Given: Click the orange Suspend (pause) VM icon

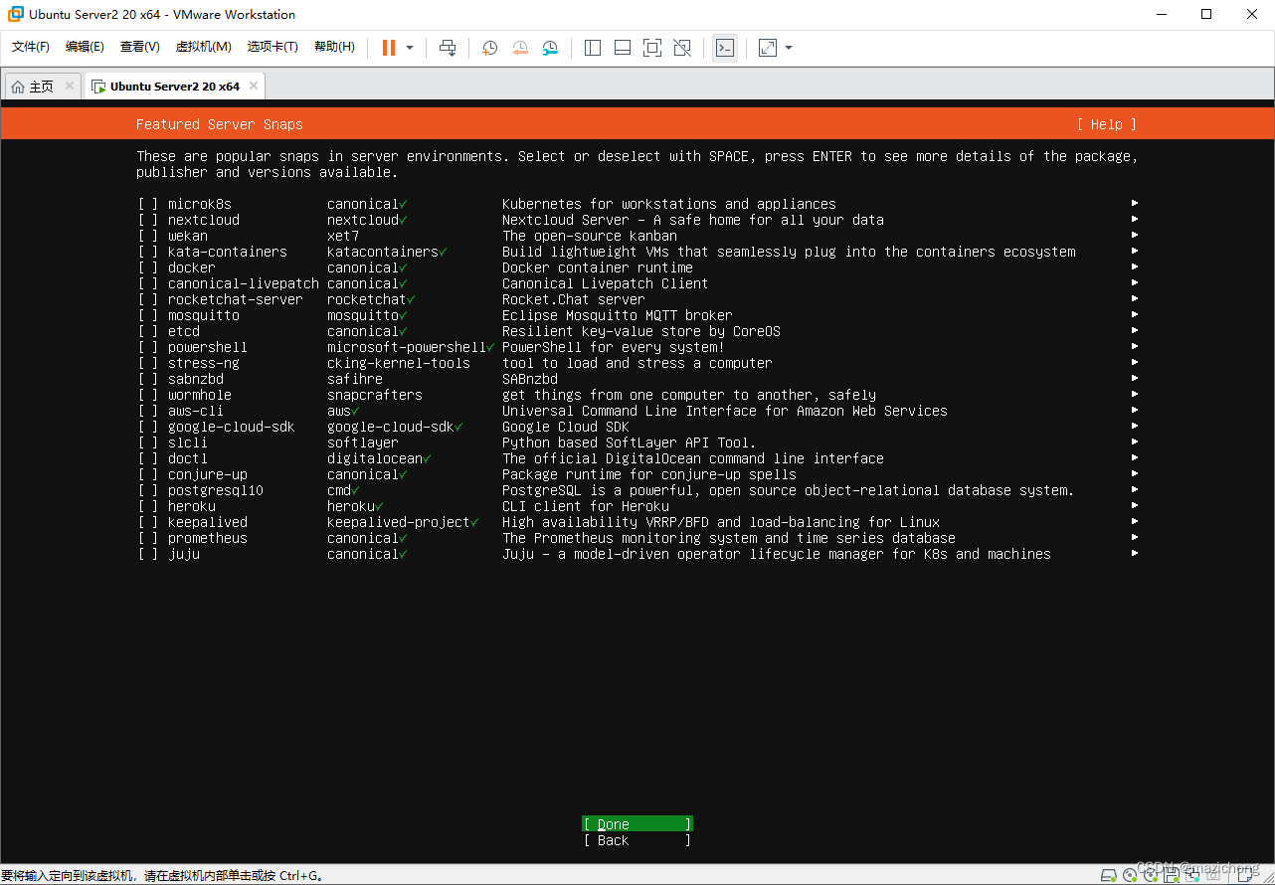Looking at the screenshot, I should (389, 48).
